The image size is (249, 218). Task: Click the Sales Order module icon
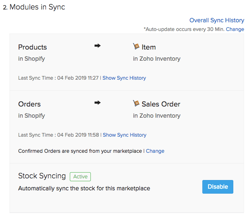136,104
